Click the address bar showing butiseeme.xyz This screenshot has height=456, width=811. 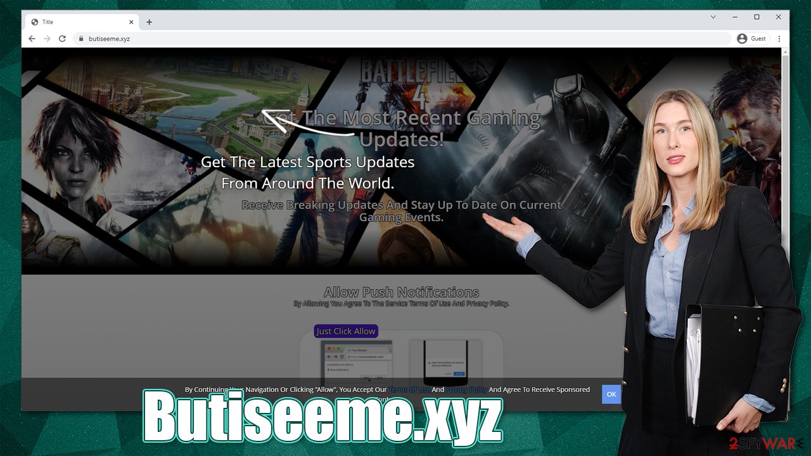(402, 39)
